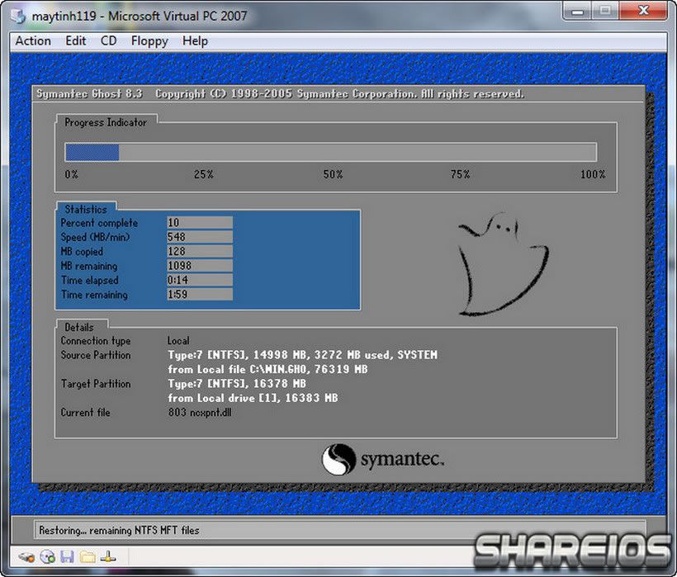Open the Edit menu
Viewport: 677px width, 577px height.
pyautogui.click(x=76, y=41)
